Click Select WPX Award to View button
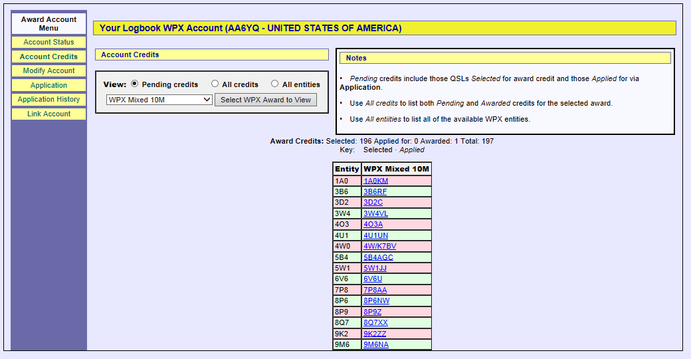 pyautogui.click(x=266, y=100)
